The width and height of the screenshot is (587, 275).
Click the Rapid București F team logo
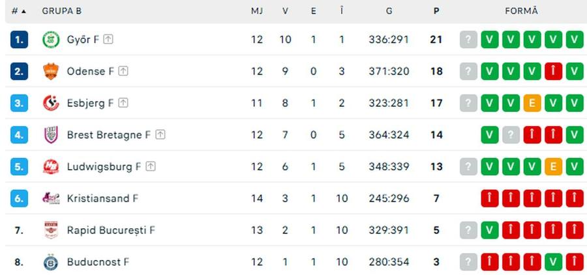(x=51, y=230)
